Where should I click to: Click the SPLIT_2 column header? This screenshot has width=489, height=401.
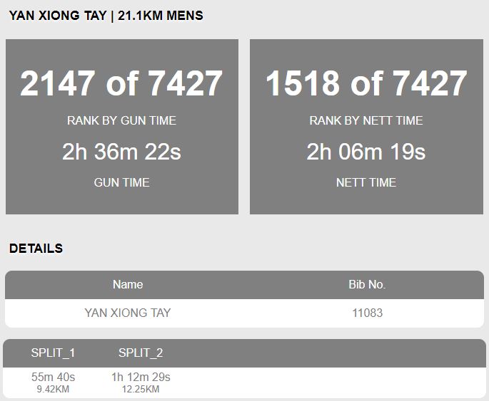pos(141,353)
